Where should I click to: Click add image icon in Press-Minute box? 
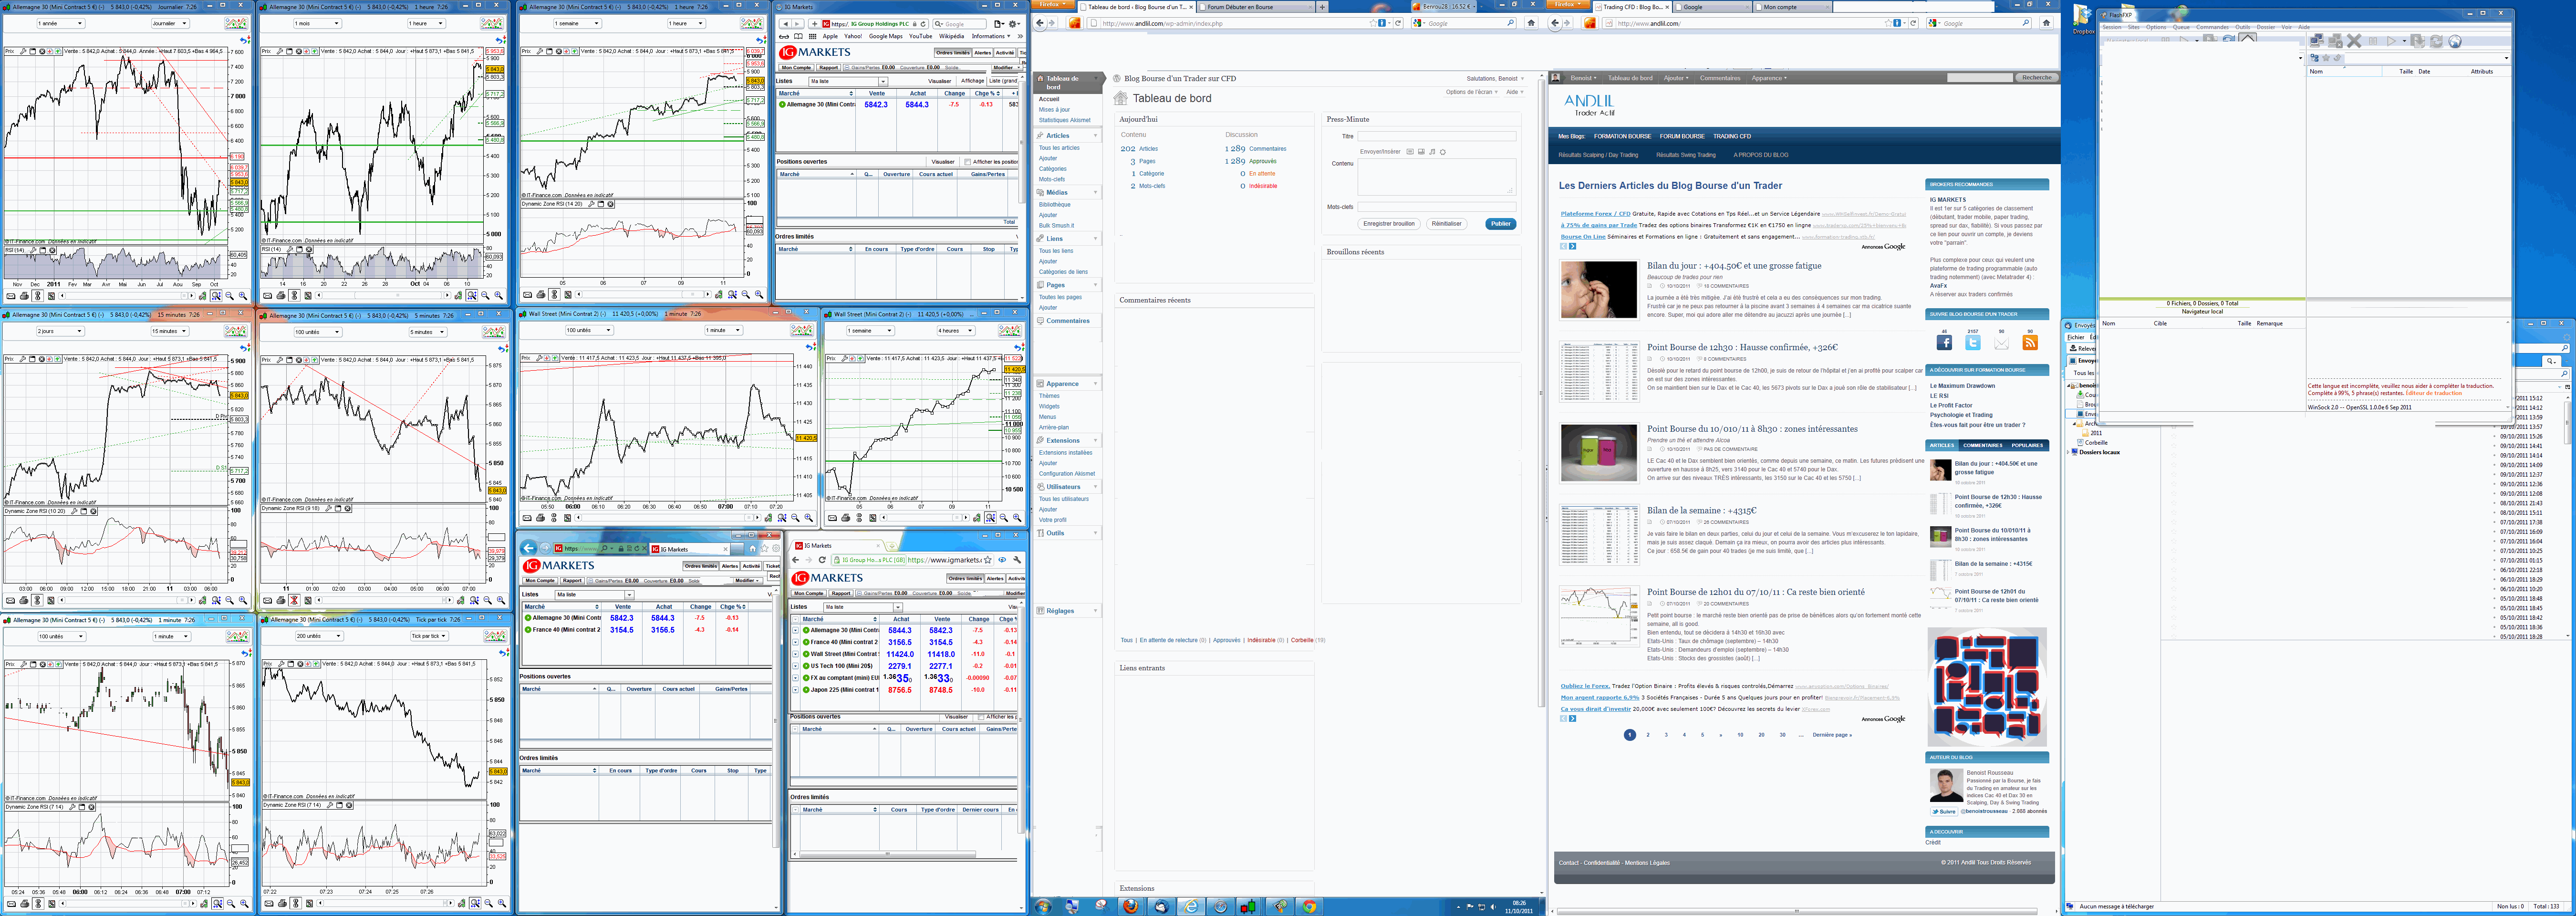[x=1410, y=152]
